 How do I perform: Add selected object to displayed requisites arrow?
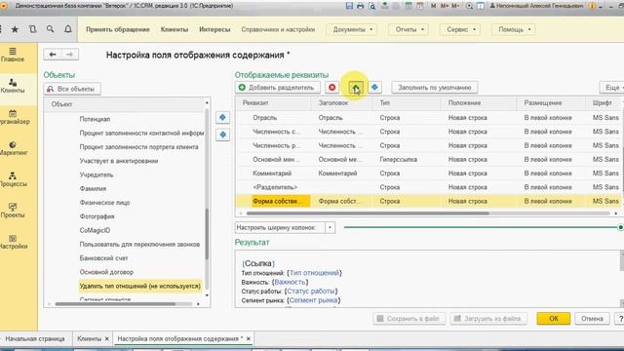(x=223, y=117)
